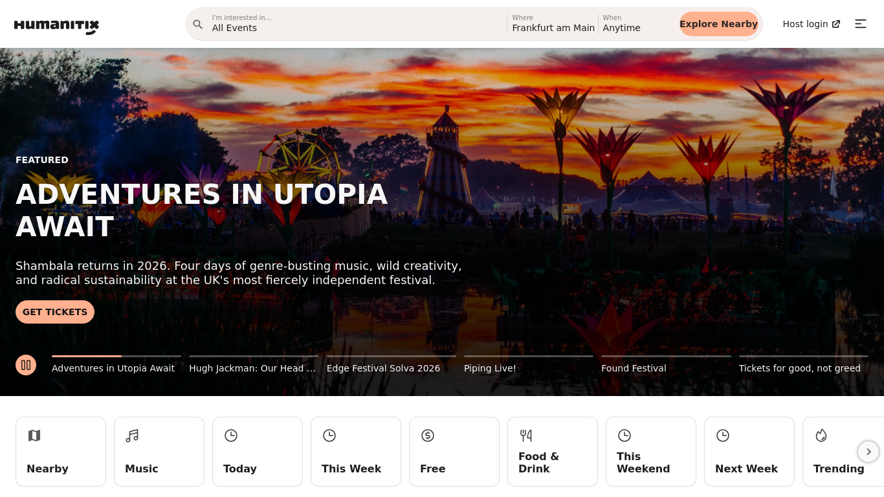Image resolution: width=884 pixels, height=497 pixels.
Task: Jump to the Piping Live! slide
Action: click(529, 365)
